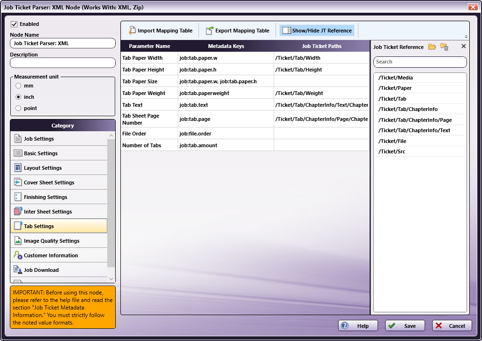
Task: Click the /Ticket/Tab/Width path cell
Action: coord(322,58)
